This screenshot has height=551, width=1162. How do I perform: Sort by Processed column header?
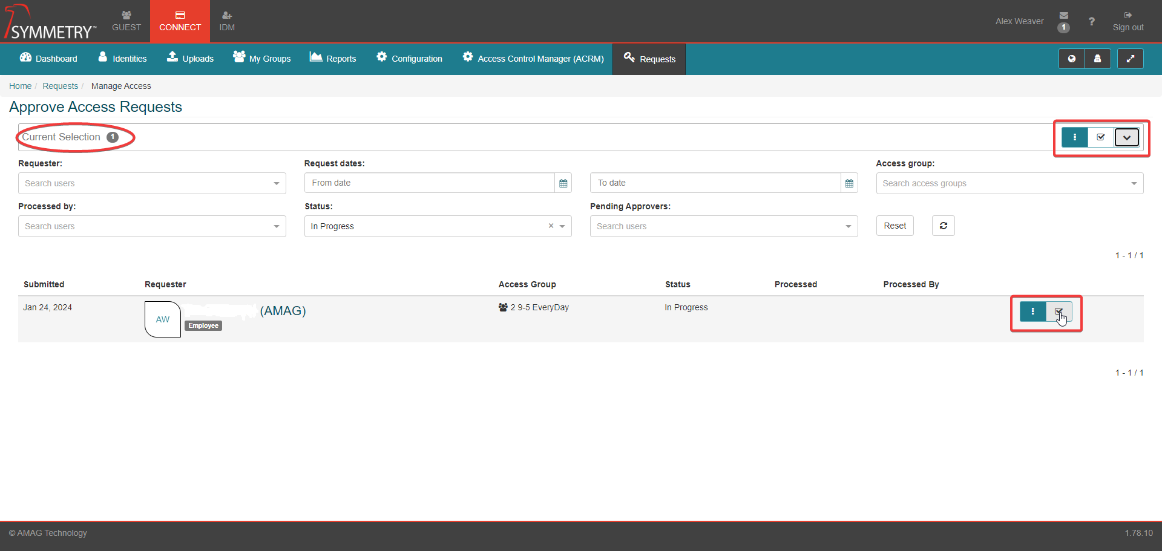[x=795, y=284]
